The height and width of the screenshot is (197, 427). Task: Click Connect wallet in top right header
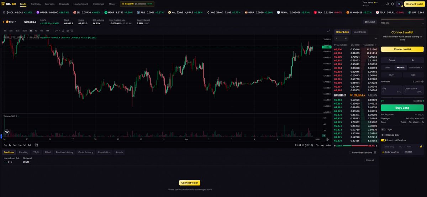tap(415, 4)
